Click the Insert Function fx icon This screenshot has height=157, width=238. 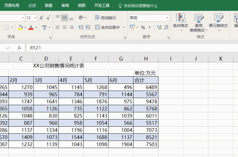coord(19,48)
